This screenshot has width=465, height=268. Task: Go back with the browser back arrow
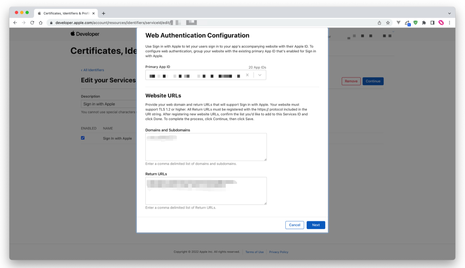[x=15, y=23]
